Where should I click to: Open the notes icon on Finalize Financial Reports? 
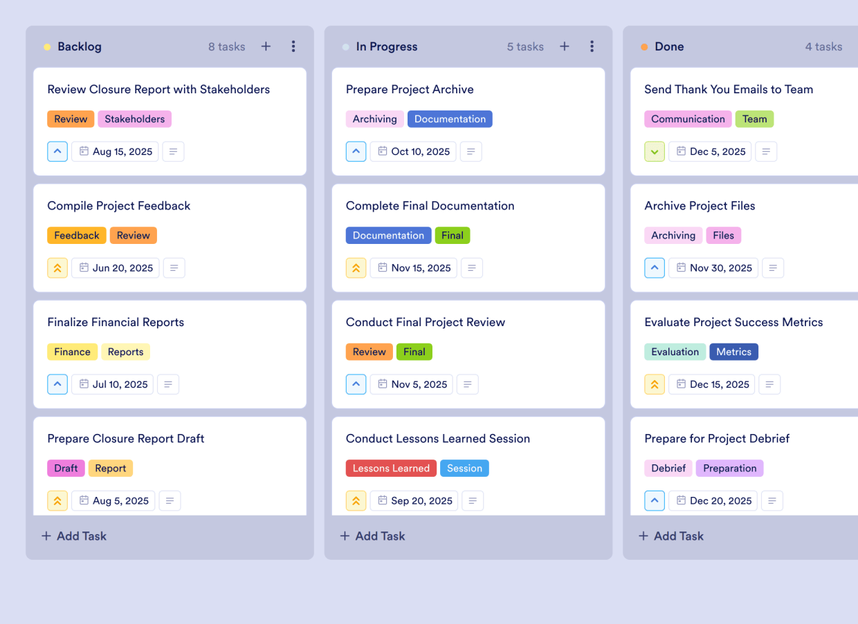click(x=168, y=384)
